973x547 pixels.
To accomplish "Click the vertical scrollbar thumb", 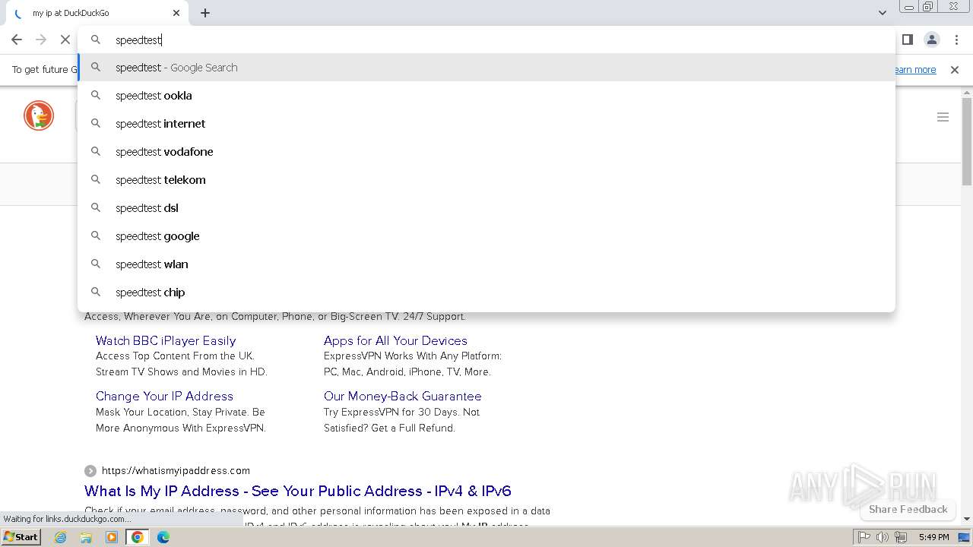I will tap(967, 142).
